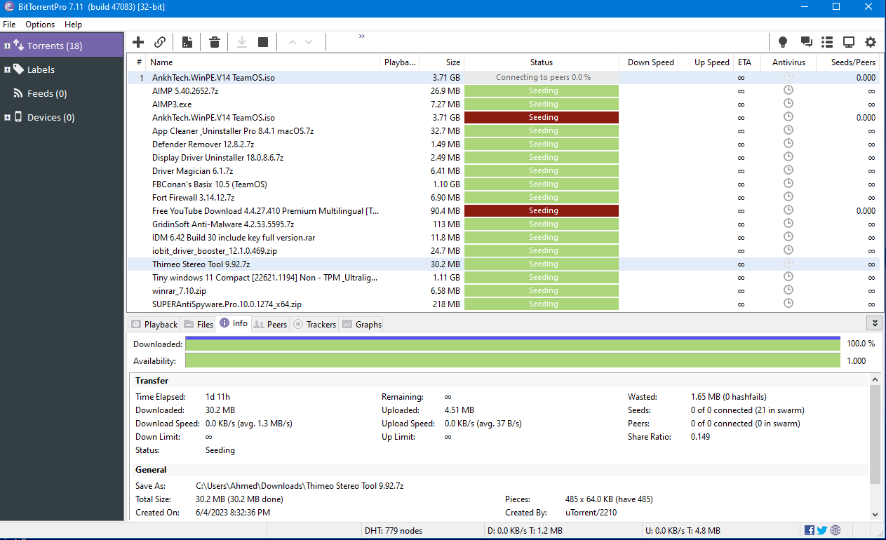Expand the Labels tree in sidebar

[x=7, y=70]
